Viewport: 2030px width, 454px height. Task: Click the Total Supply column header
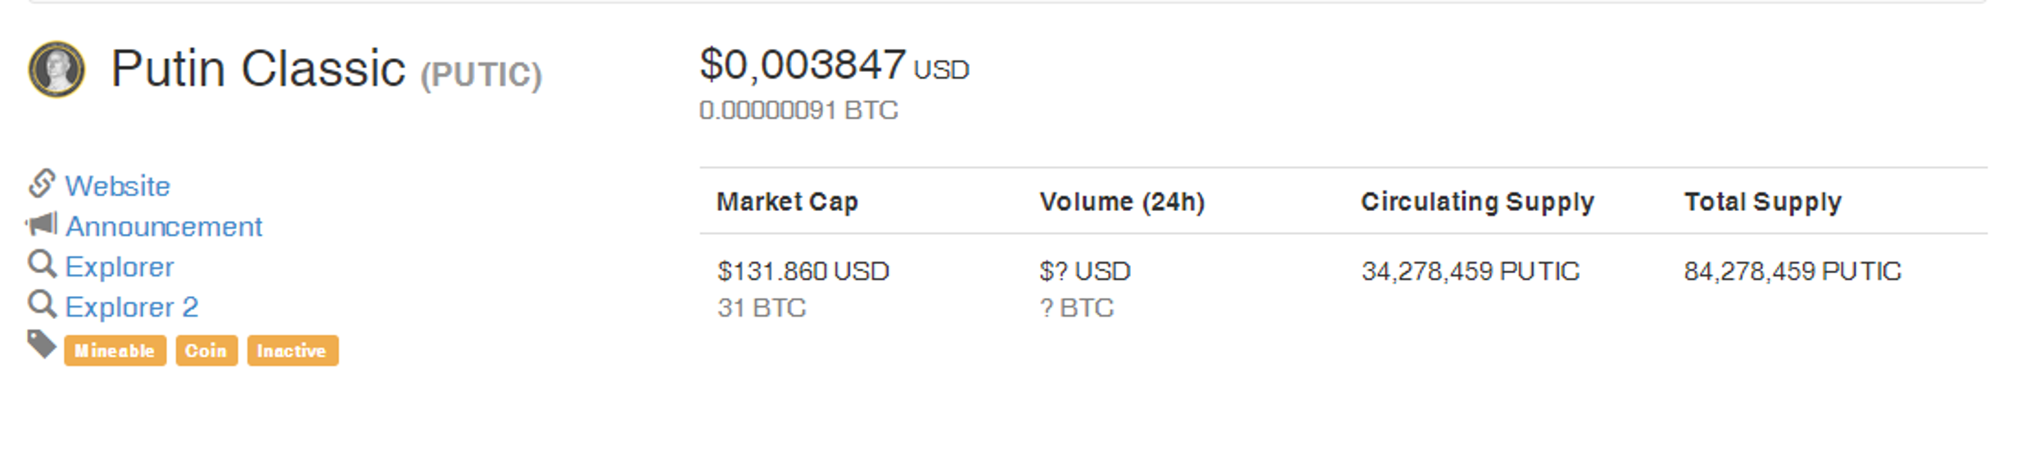pyautogui.click(x=1763, y=202)
